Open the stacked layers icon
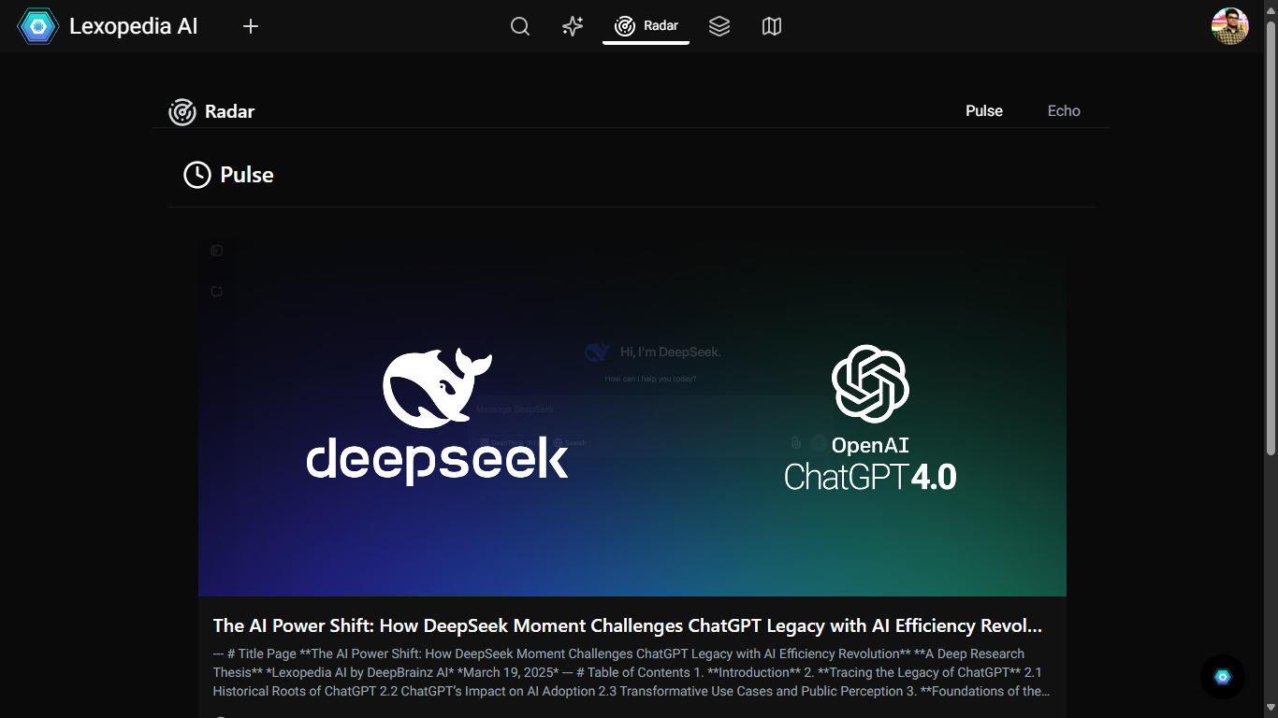The width and height of the screenshot is (1278, 718). pyautogui.click(x=719, y=26)
